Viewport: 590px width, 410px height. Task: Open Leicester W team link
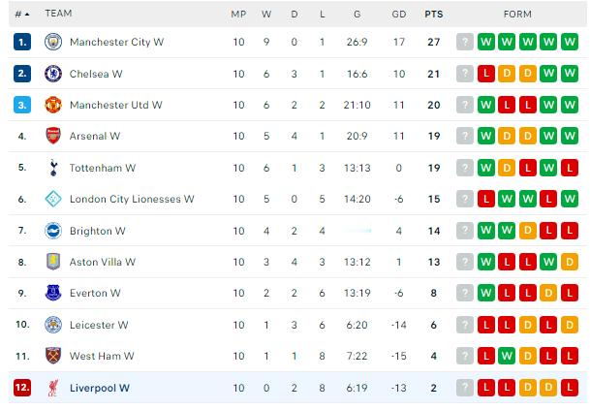99,325
